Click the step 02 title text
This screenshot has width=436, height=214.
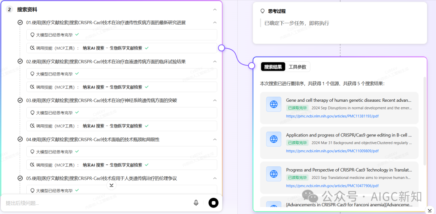(106, 61)
